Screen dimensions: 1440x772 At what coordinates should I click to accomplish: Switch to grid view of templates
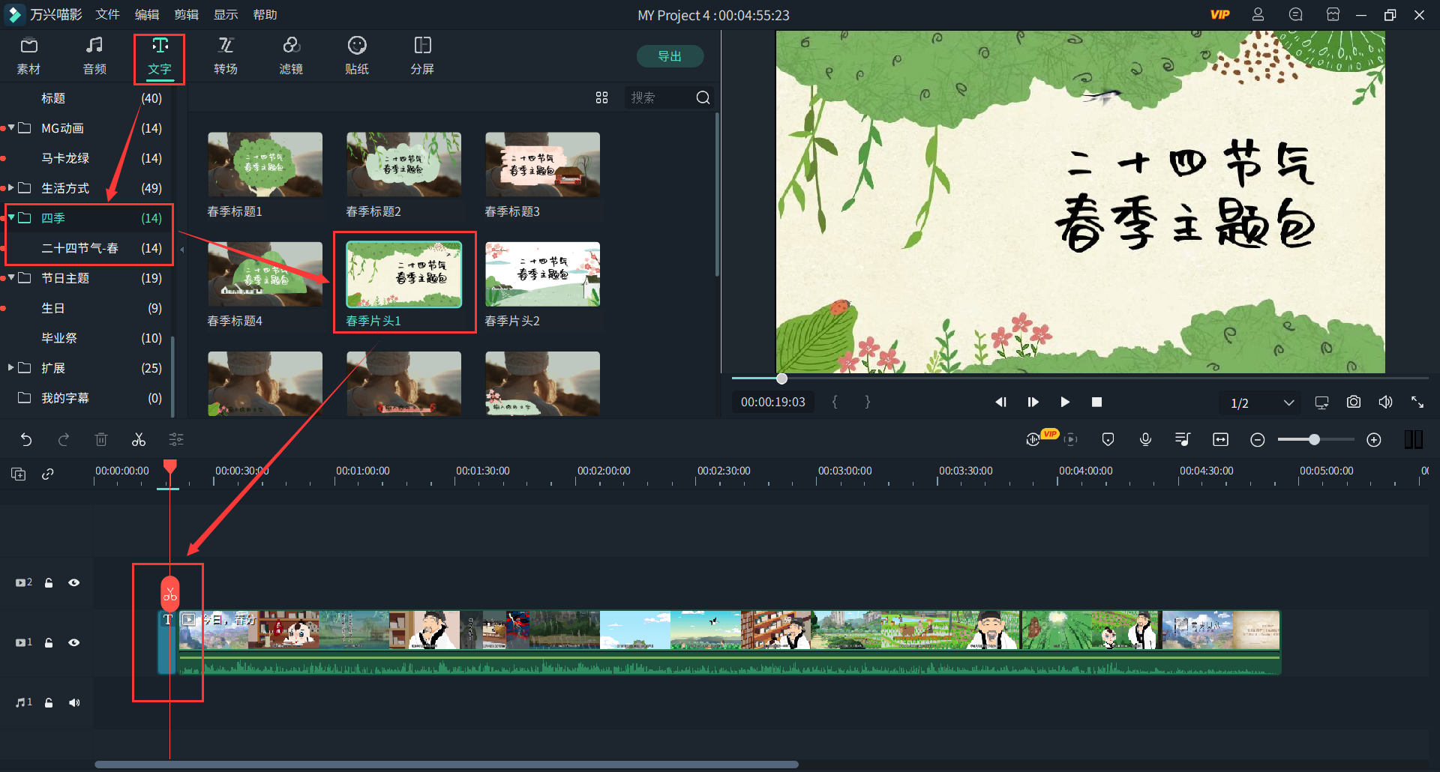[601, 98]
